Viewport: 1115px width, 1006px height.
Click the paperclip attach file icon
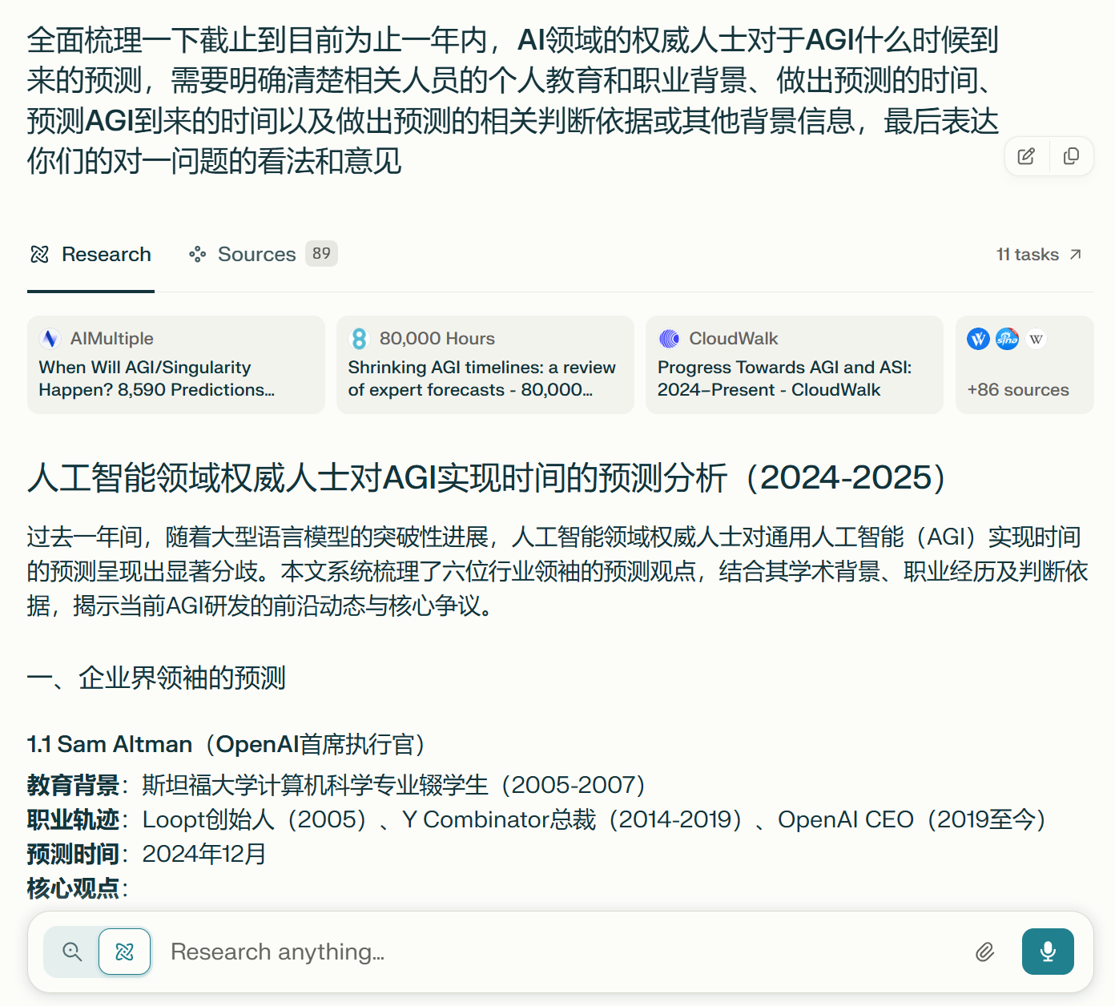[984, 952]
